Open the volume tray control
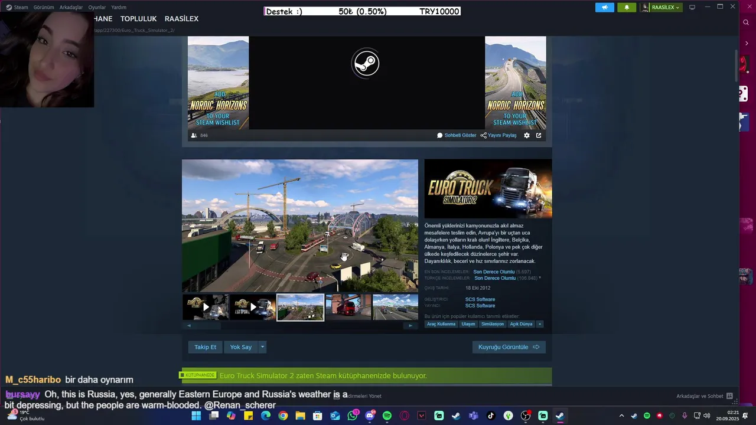 tap(707, 416)
